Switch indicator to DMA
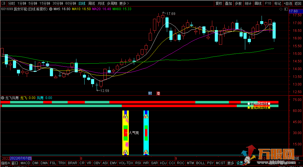 pos(44,163)
